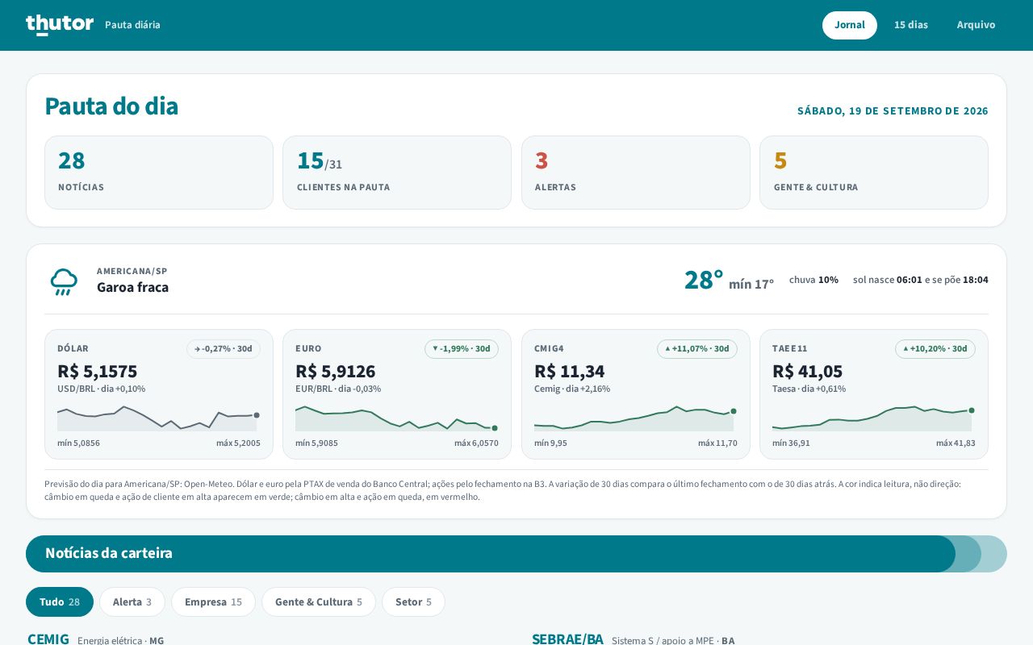Click the Dólar sparkline chart

coord(159,418)
